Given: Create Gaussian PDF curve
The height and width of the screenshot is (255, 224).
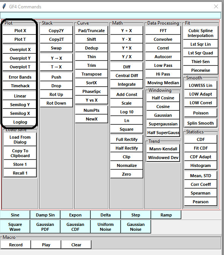Looking at the screenshot, I should click(45, 227).
